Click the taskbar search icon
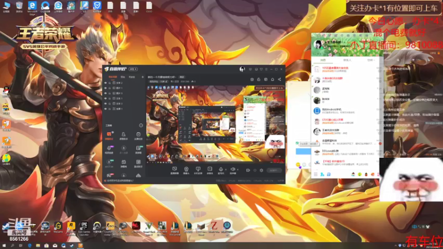Screen dimensions: 443x249 coord(12,246)
